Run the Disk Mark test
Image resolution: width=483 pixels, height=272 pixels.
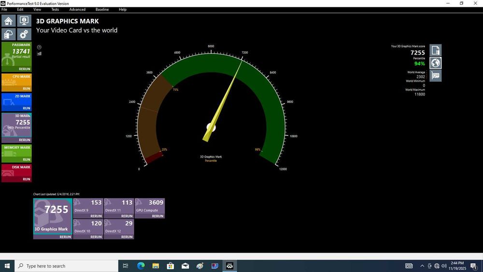pyautogui.click(x=27, y=179)
